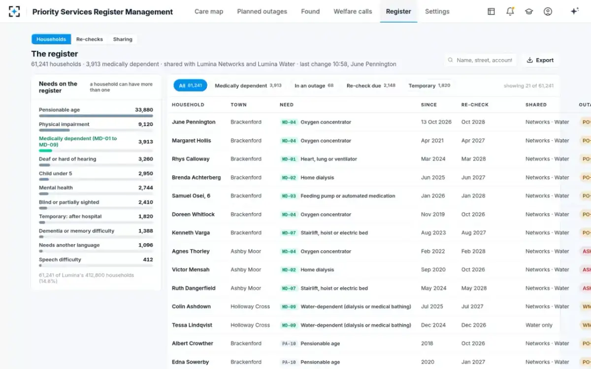Filter by Temporary 1,820 chip
The height and width of the screenshot is (369, 591).
429,86
